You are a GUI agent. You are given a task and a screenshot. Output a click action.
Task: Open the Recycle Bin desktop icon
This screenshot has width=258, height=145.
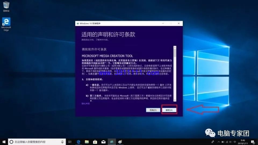point(6,6)
